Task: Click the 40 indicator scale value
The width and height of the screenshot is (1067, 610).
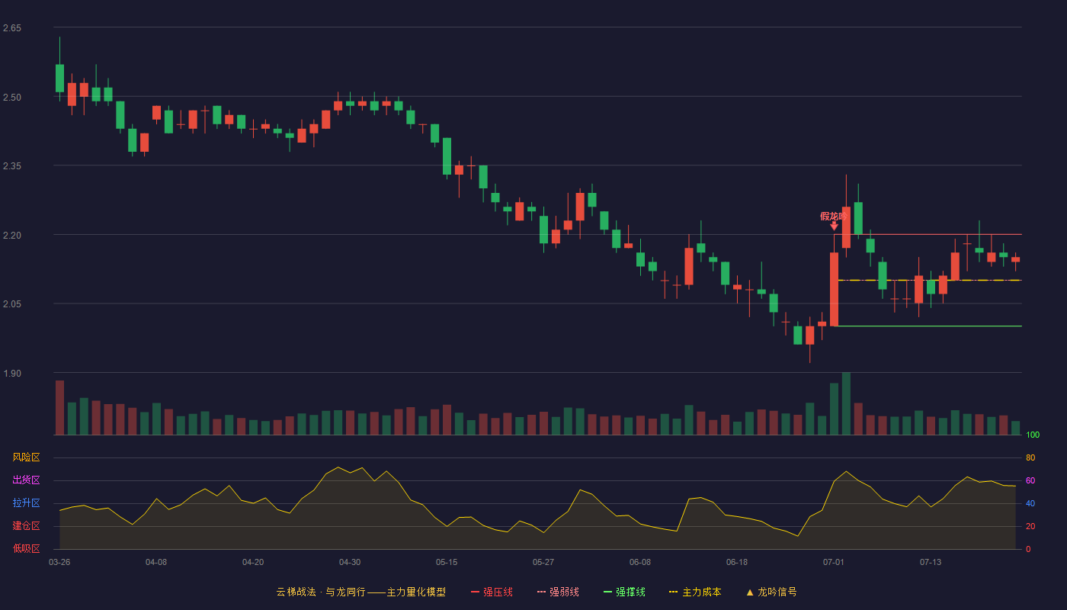Action: tap(1030, 503)
